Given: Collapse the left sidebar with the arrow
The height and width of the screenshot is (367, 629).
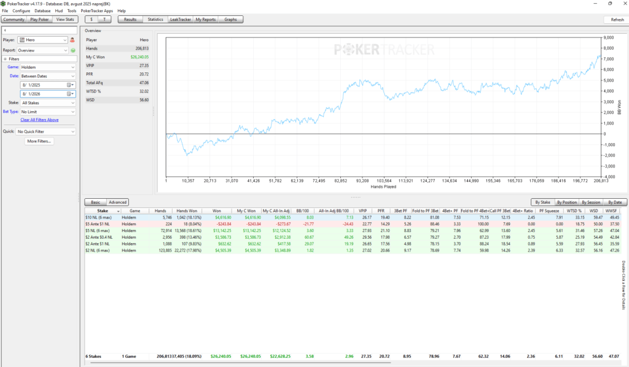Looking at the screenshot, I should coord(5,31).
